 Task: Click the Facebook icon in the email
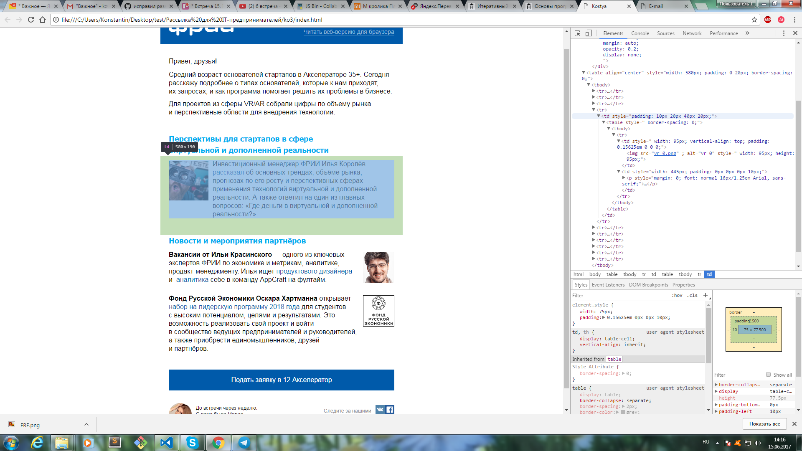pyautogui.click(x=390, y=410)
